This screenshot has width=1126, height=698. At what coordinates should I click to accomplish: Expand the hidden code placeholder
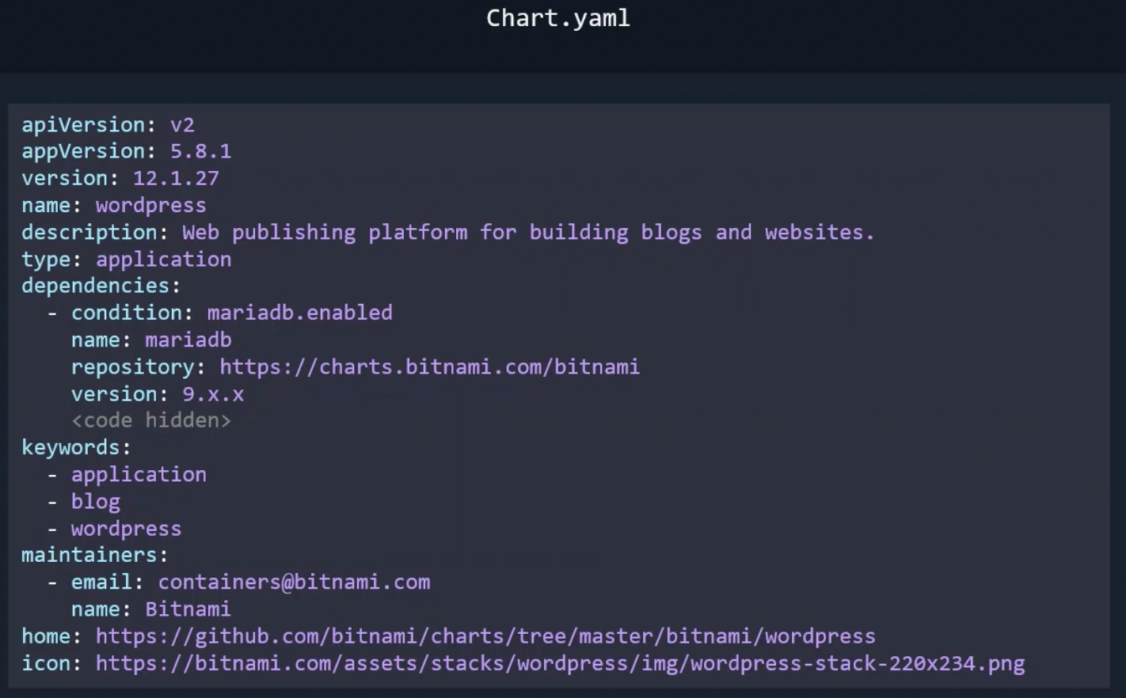pyautogui.click(x=150, y=420)
